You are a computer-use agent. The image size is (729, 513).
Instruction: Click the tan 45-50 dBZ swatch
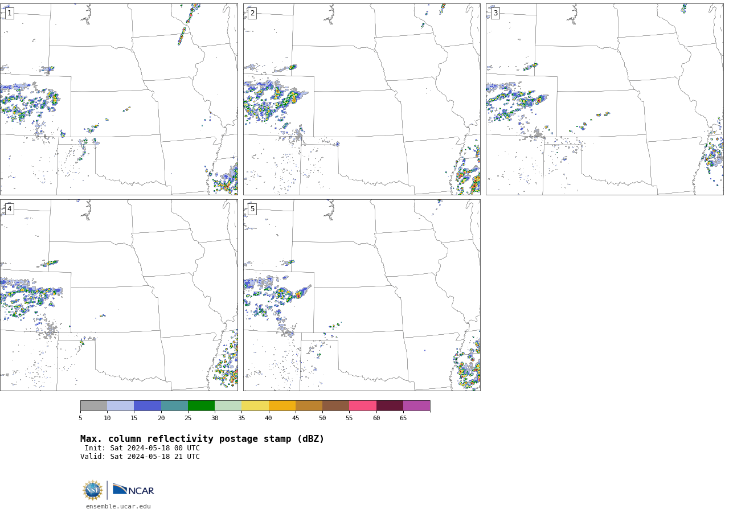309,405
